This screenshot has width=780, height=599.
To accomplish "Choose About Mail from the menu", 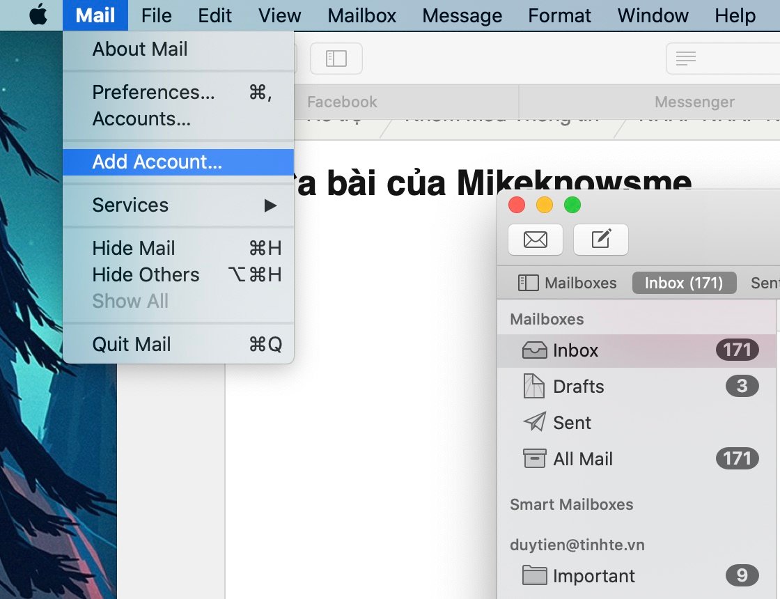I will 178,49.
